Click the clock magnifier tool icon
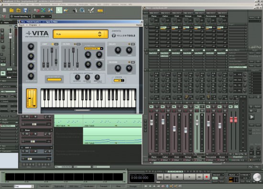263x189 pixels. [x=82, y=10]
